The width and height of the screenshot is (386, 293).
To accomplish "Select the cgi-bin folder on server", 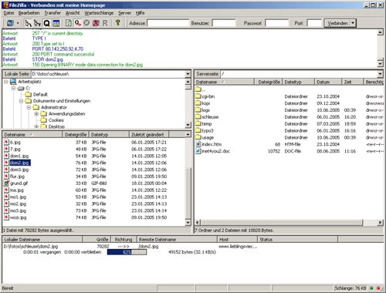I will 205,96.
